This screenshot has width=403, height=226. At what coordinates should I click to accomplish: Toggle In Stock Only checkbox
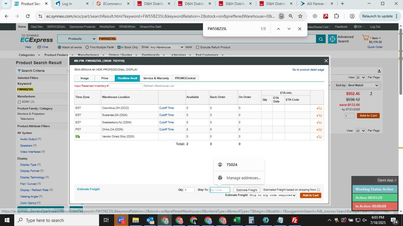(x=119, y=47)
